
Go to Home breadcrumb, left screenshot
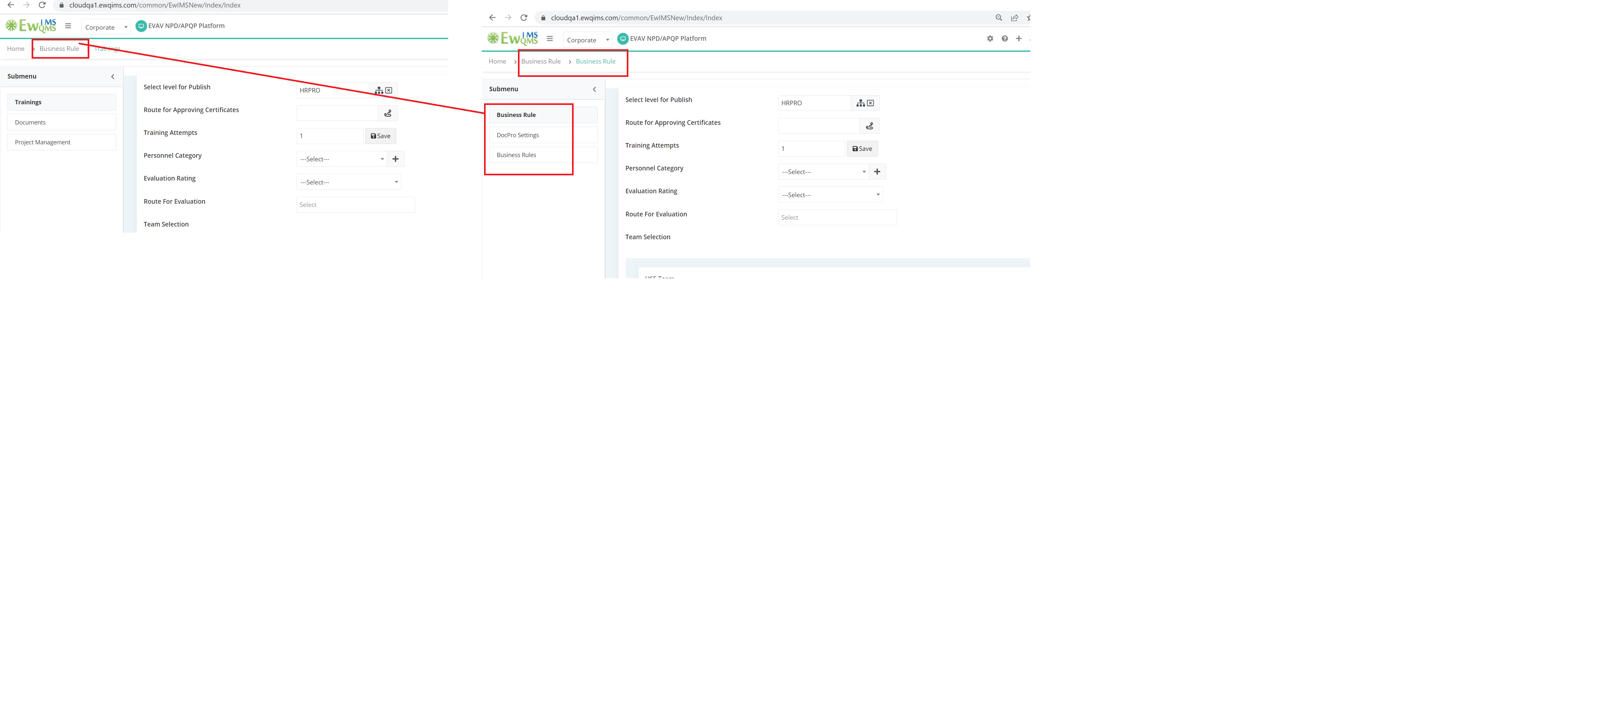16,49
